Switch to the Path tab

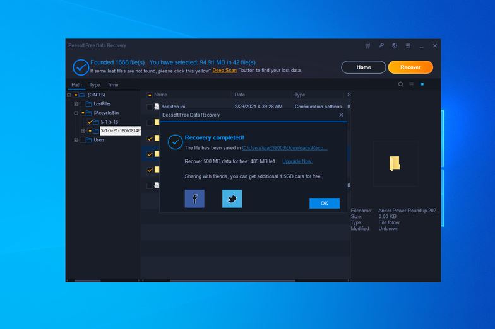click(76, 84)
